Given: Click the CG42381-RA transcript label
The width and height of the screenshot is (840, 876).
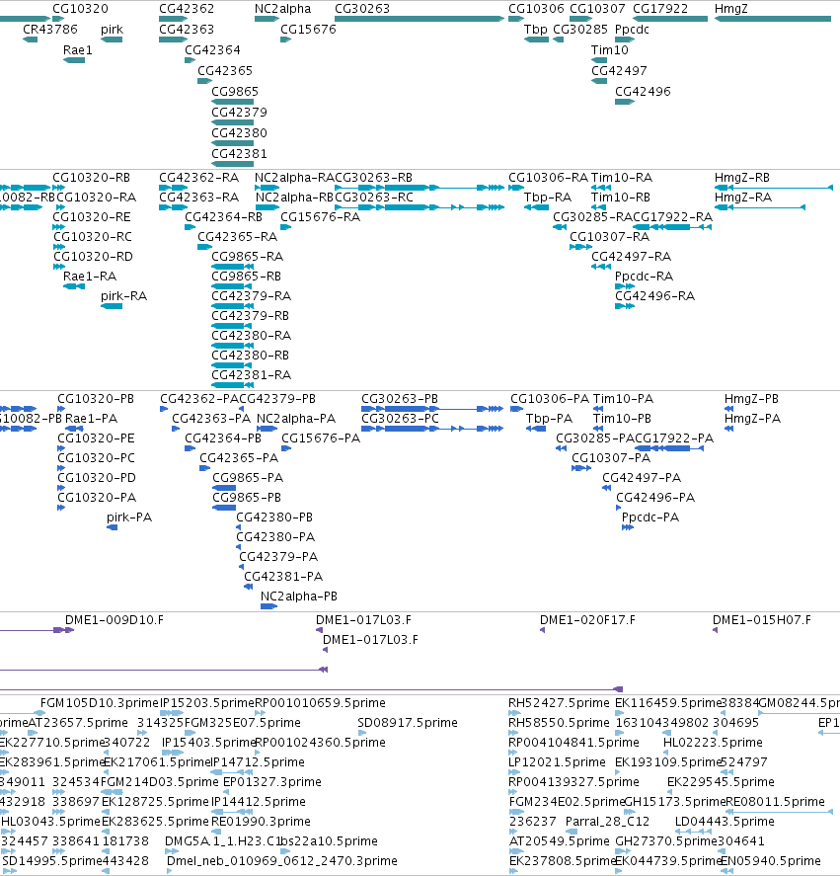Looking at the screenshot, I should click(252, 374).
